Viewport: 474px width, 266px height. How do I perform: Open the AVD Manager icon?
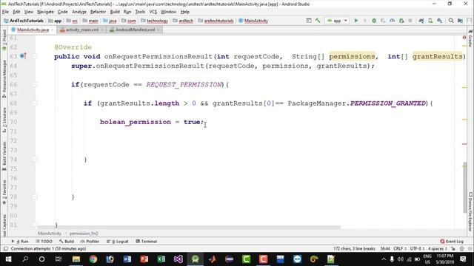click(x=430, y=21)
